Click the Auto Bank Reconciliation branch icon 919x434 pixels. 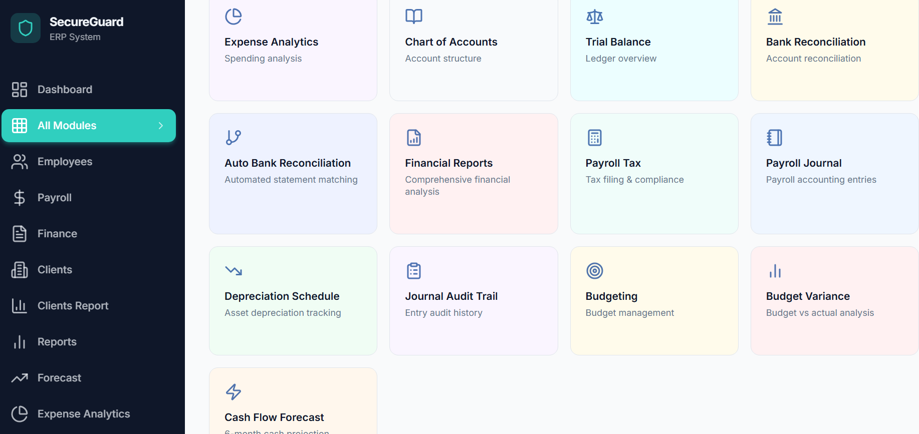pyautogui.click(x=234, y=138)
